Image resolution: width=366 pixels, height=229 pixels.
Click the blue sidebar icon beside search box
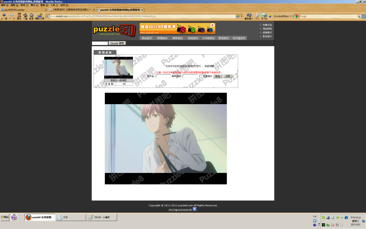[364, 16]
